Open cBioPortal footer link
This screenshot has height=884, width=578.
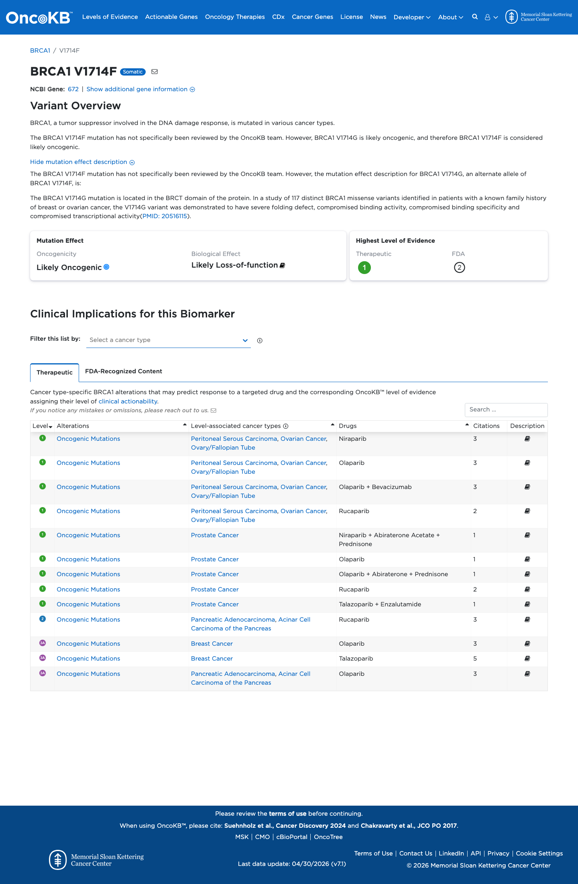click(292, 837)
